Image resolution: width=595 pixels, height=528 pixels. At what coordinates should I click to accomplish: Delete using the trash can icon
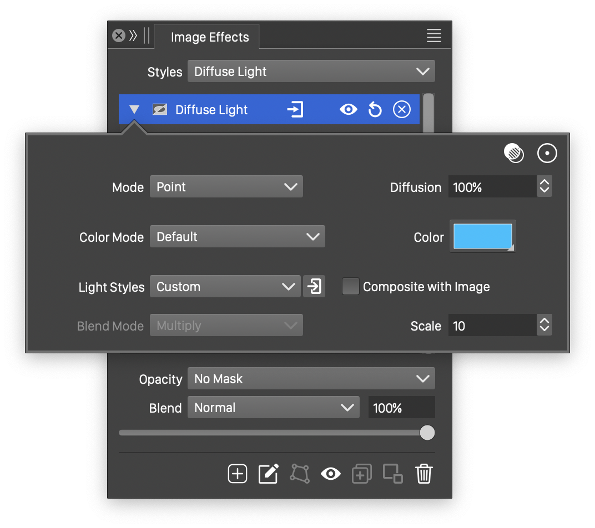pyautogui.click(x=423, y=474)
